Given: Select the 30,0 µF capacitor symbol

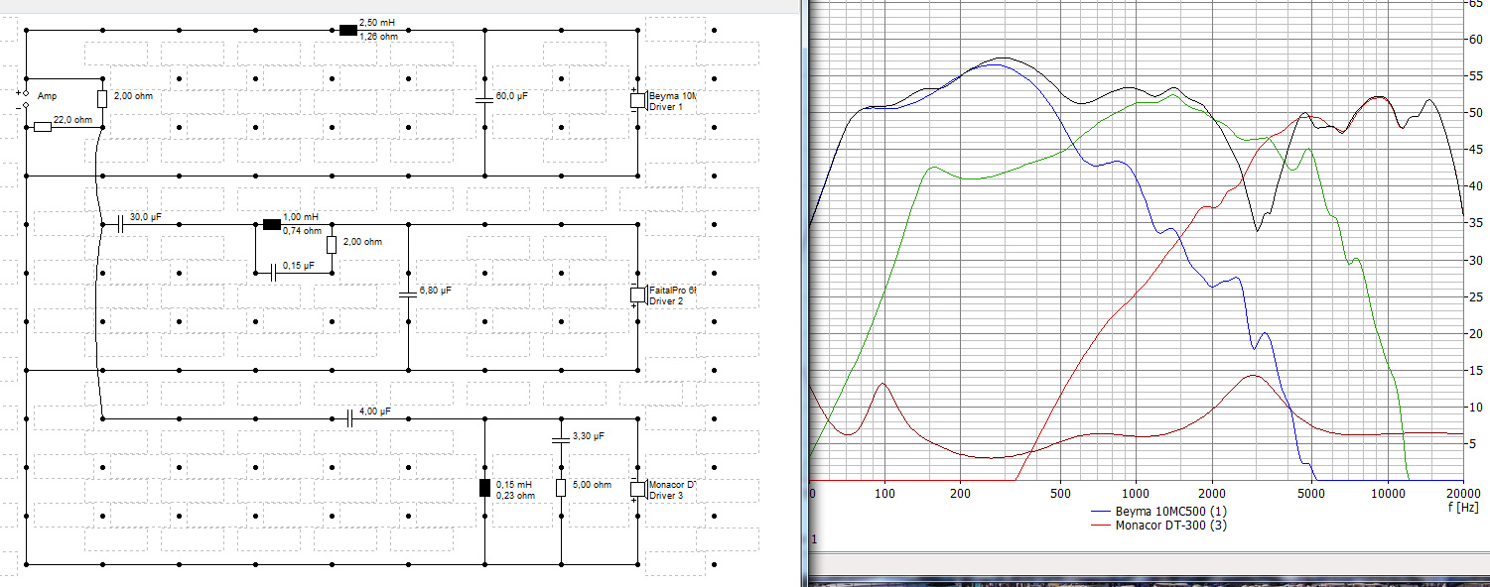Looking at the screenshot, I should click(x=120, y=225).
